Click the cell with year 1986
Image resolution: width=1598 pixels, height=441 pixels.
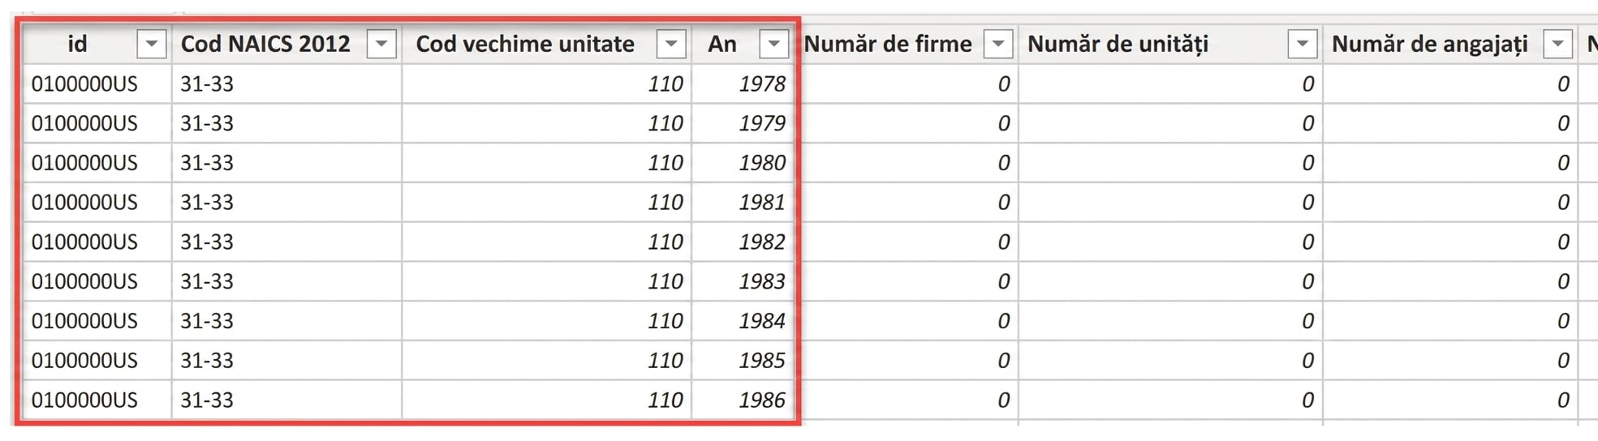coord(743,400)
